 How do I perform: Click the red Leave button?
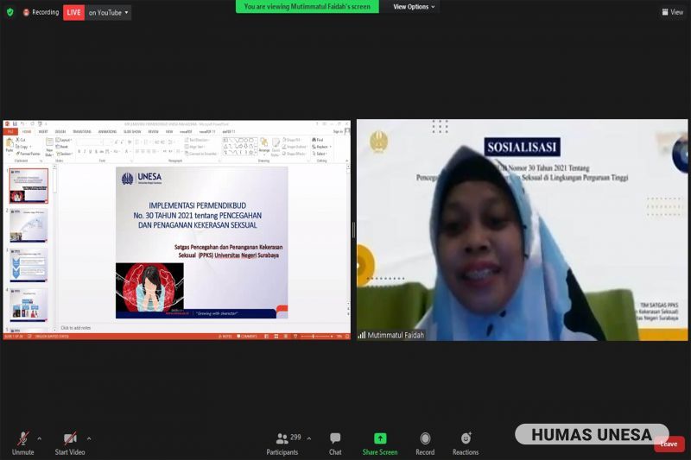coord(669,444)
